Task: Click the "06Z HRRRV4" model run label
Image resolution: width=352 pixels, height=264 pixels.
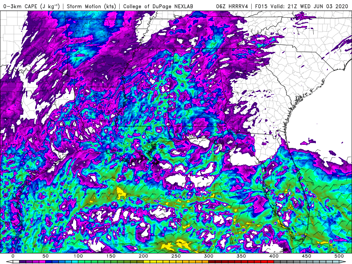Action: [x=232, y=6]
